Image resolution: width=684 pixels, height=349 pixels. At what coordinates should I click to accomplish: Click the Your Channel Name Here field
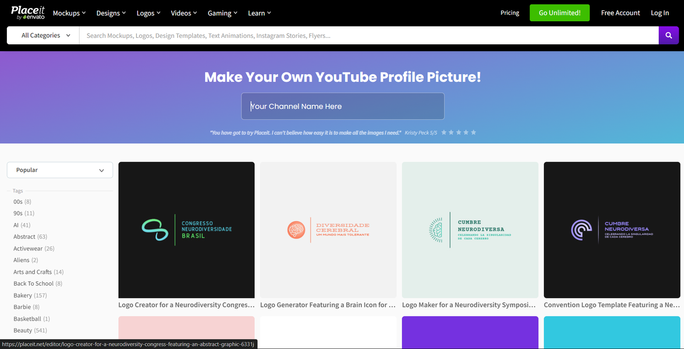[x=343, y=106]
